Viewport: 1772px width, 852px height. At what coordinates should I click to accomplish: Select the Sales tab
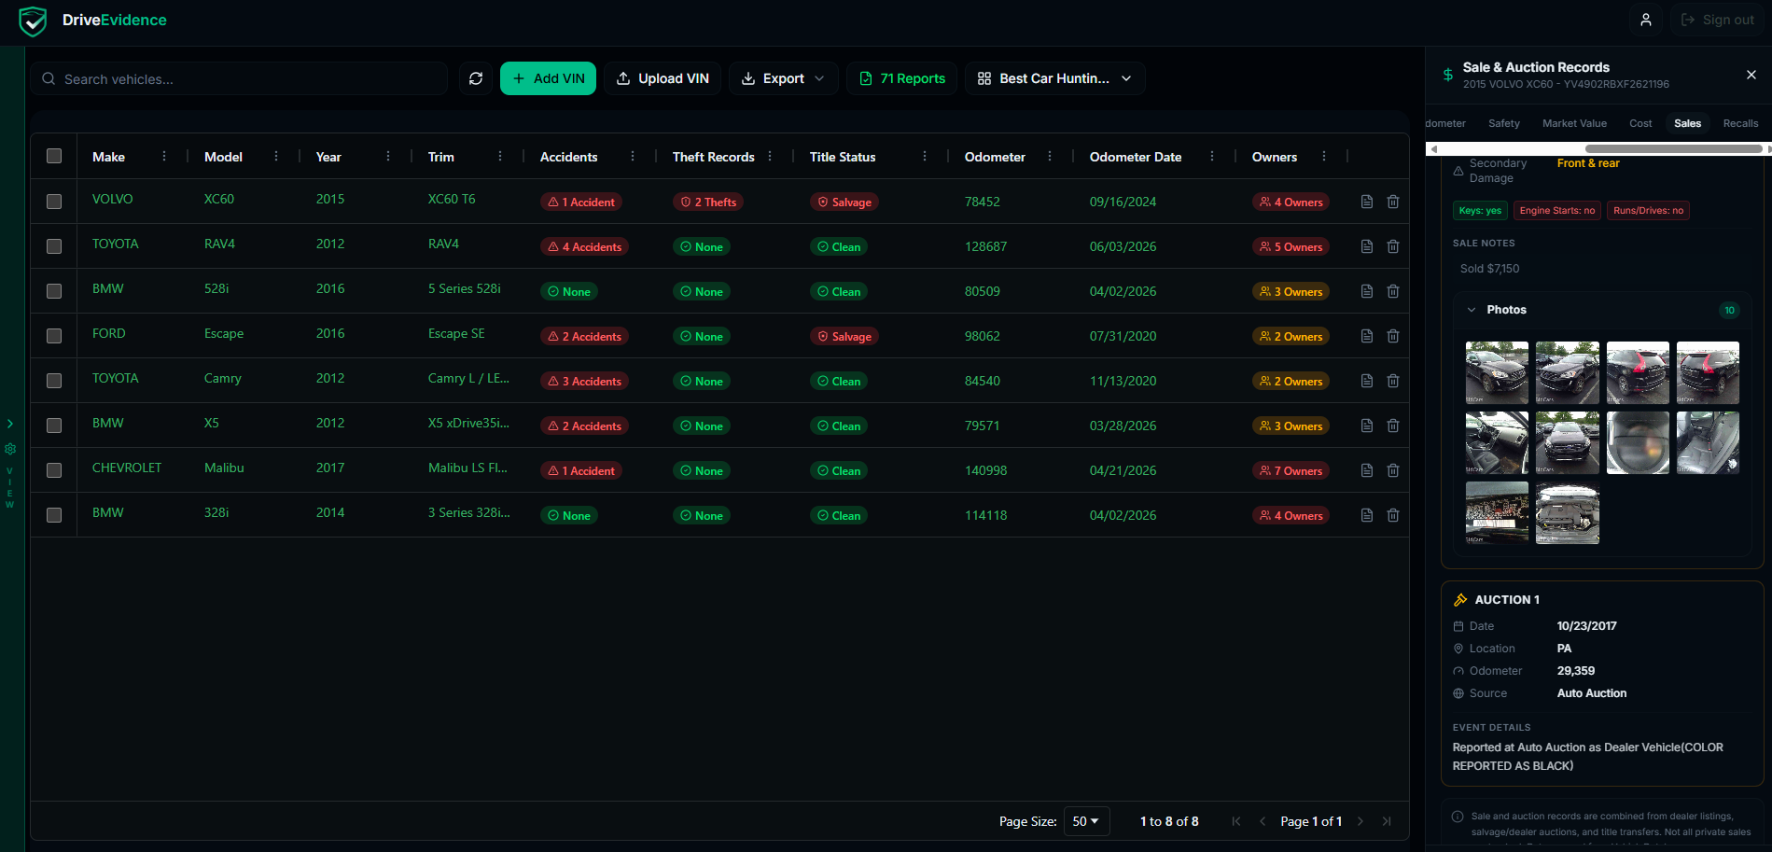(x=1687, y=123)
